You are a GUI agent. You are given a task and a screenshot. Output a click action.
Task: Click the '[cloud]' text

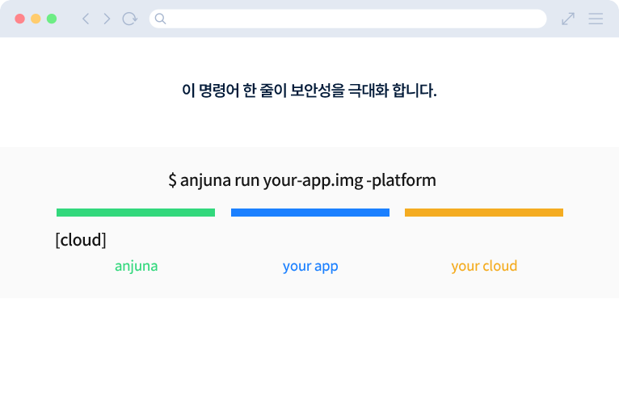tap(81, 240)
